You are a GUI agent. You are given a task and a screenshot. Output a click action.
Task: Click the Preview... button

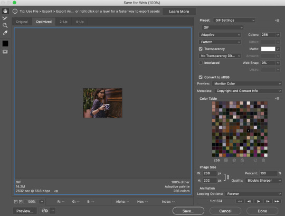coord(25,211)
